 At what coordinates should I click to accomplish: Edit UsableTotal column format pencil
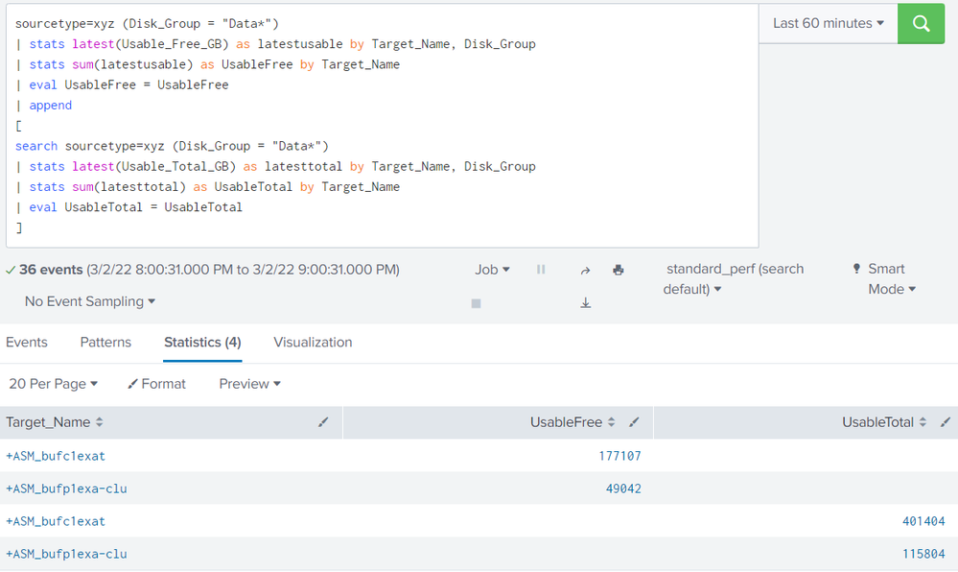tap(946, 422)
